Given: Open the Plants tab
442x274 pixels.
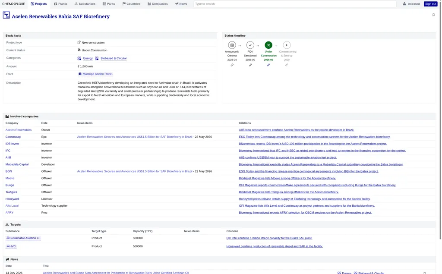Looking at the screenshot, I should (60, 3).
